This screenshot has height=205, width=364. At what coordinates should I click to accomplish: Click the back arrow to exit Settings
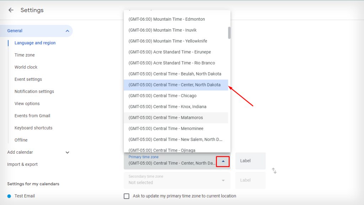click(11, 10)
